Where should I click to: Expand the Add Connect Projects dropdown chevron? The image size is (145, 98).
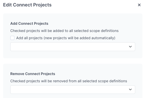click(130, 47)
